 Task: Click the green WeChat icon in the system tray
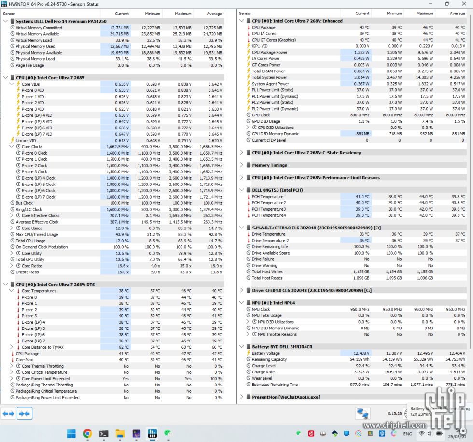299,434
